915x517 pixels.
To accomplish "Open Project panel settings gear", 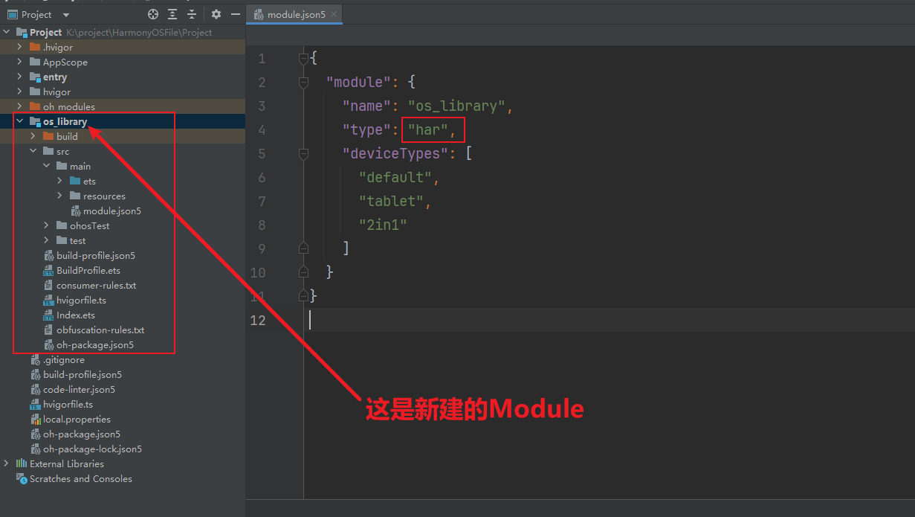I will 216,14.
